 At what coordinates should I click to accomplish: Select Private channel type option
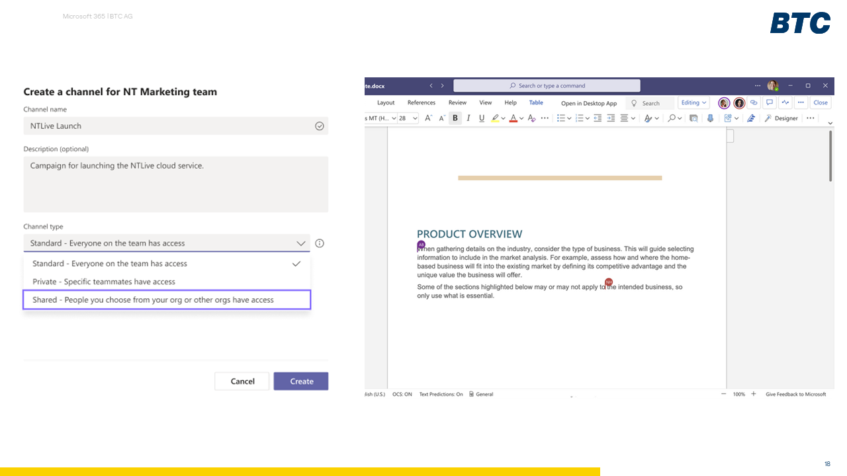[x=167, y=282]
